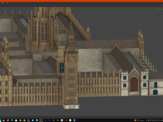The image size is (163, 122).
Task: Open Microsoft Store from the taskbar
Action: (x=16, y=120)
